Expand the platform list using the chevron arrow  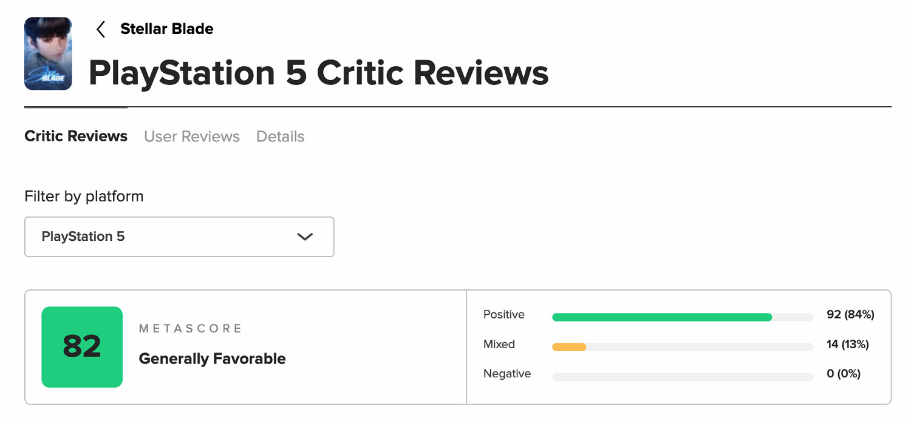click(x=305, y=237)
